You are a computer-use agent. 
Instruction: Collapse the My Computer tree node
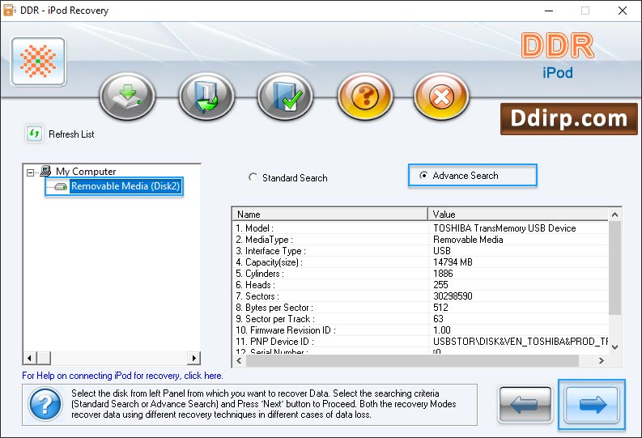click(30, 172)
